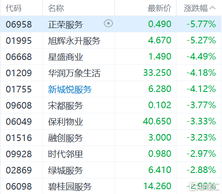Select stock code 06098

[19, 186]
